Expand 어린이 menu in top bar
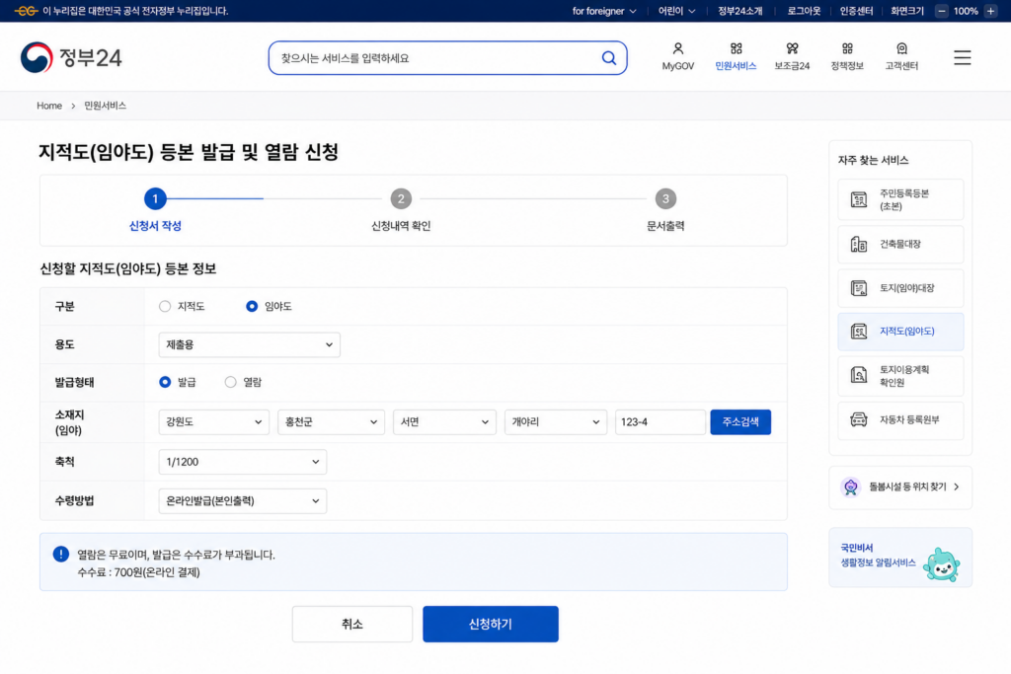The image size is (1011, 674). pos(676,11)
